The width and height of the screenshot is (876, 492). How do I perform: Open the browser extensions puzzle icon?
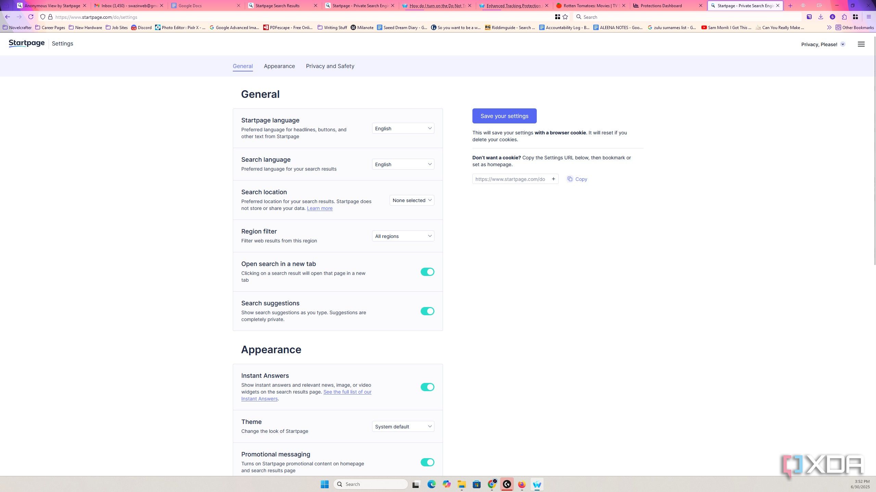pos(844,17)
